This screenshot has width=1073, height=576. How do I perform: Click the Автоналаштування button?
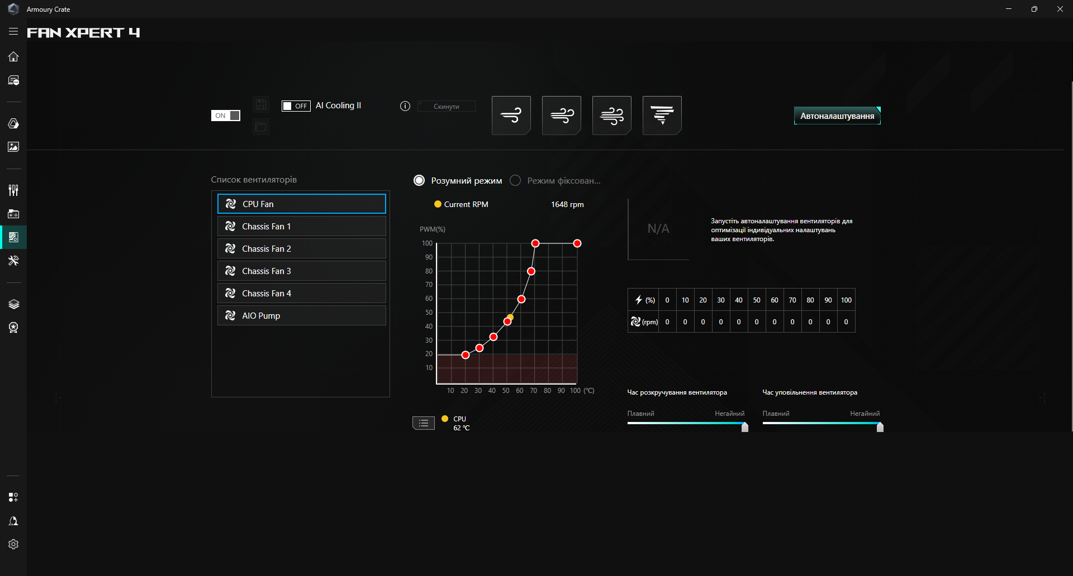pyautogui.click(x=837, y=116)
